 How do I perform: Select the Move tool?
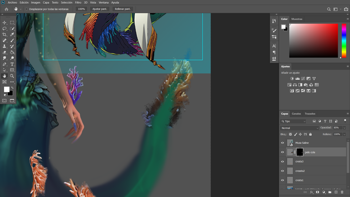click(4, 22)
